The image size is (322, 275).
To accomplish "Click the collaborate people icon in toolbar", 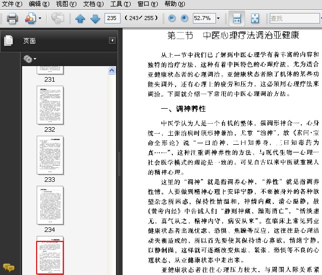I will pyautogui.click(x=30, y=19).
